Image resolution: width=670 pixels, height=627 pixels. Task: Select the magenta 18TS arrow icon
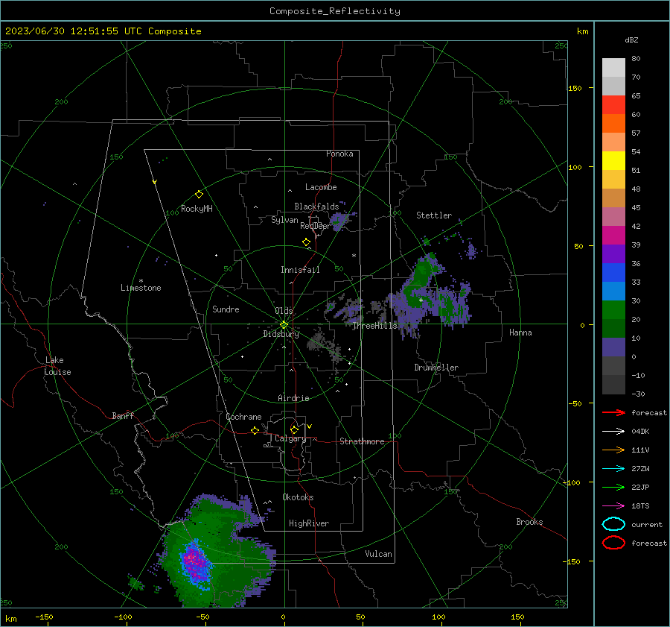pos(613,506)
